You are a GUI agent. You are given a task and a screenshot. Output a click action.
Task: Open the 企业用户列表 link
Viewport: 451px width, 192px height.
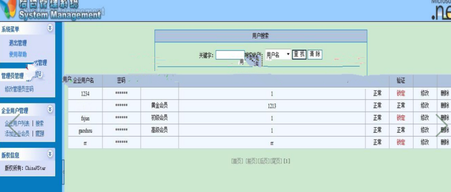point(17,123)
